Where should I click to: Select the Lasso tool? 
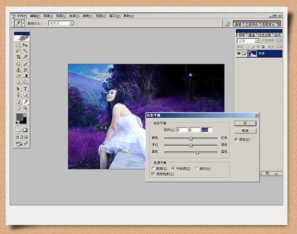point(18,51)
